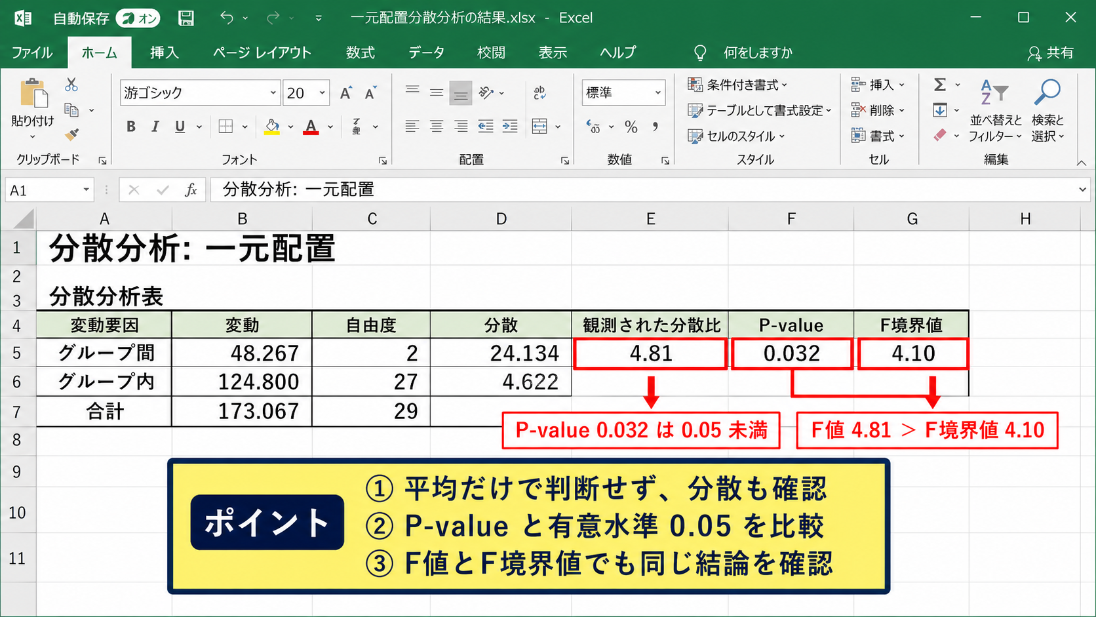Click the fill color bucket
The width and height of the screenshot is (1096, 617).
click(272, 127)
